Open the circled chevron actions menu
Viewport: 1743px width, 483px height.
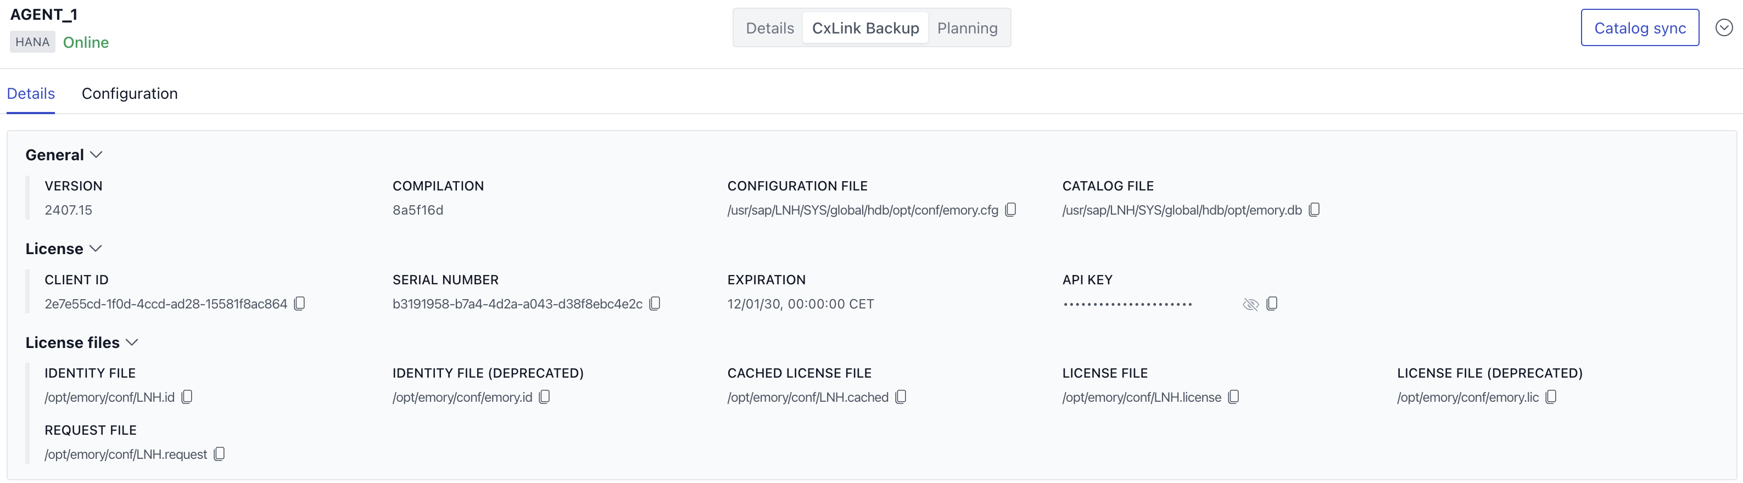point(1724,28)
